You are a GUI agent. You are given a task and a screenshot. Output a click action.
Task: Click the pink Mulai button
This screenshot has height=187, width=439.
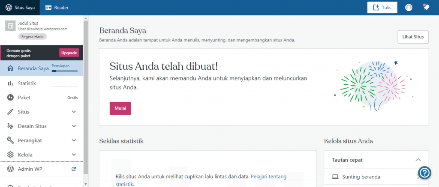pyautogui.click(x=120, y=108)
